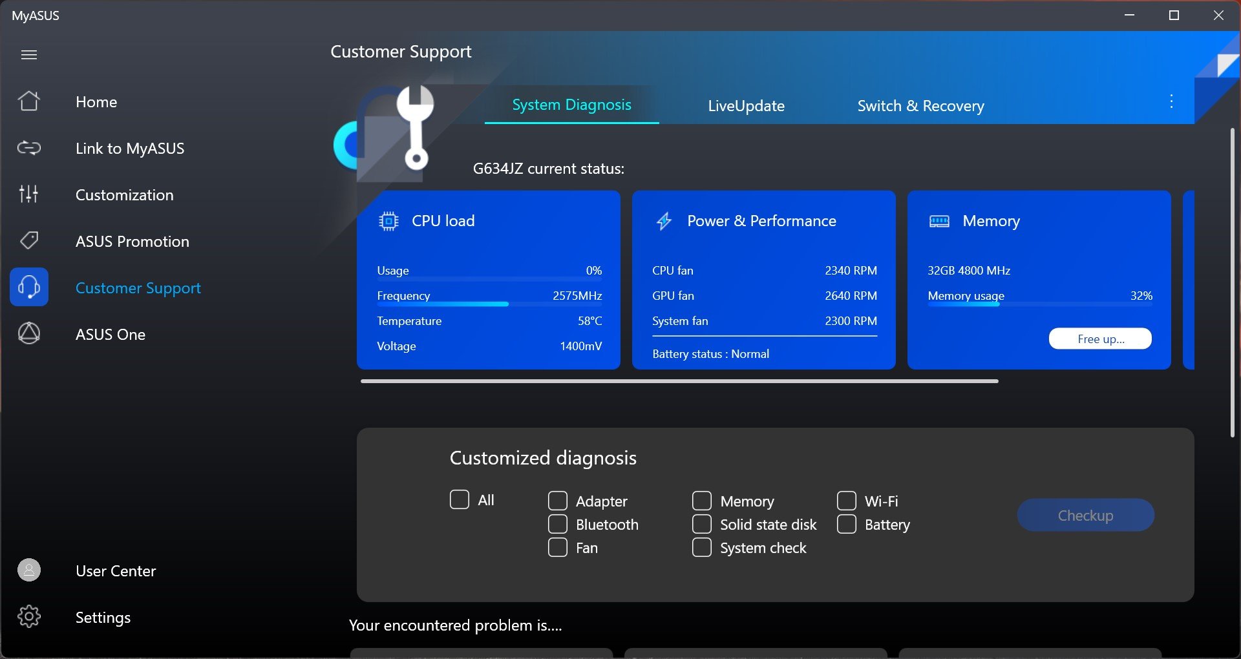
Task: Select Link to MyASUS menu item
Action: (130, 149)
